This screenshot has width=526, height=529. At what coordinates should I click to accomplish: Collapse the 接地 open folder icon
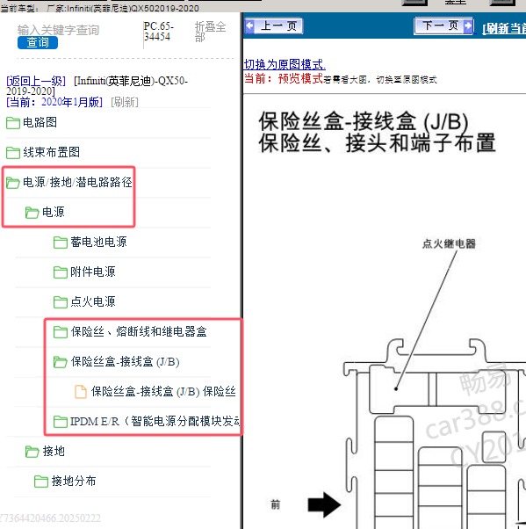click(x=32, y=452)
